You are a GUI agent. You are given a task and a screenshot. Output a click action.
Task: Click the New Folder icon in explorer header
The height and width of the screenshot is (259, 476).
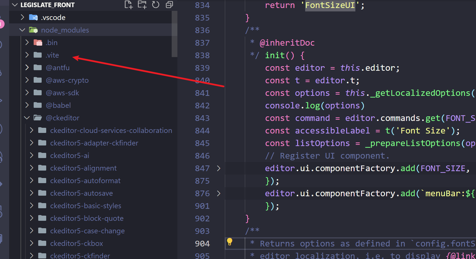tap(142, 5)
